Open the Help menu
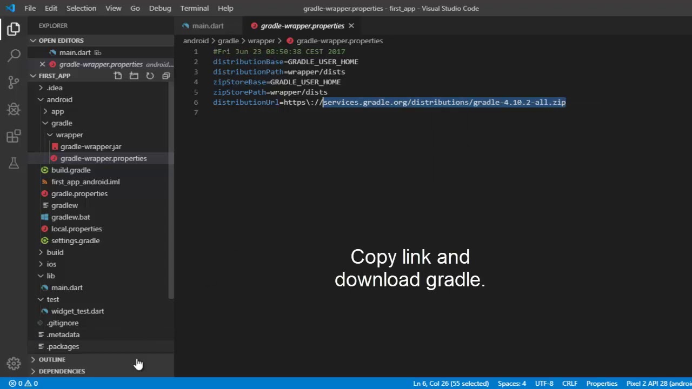 (x=225, y=8)
